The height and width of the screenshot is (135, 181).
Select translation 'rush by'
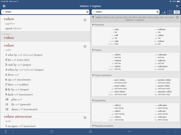click(12, 65)
